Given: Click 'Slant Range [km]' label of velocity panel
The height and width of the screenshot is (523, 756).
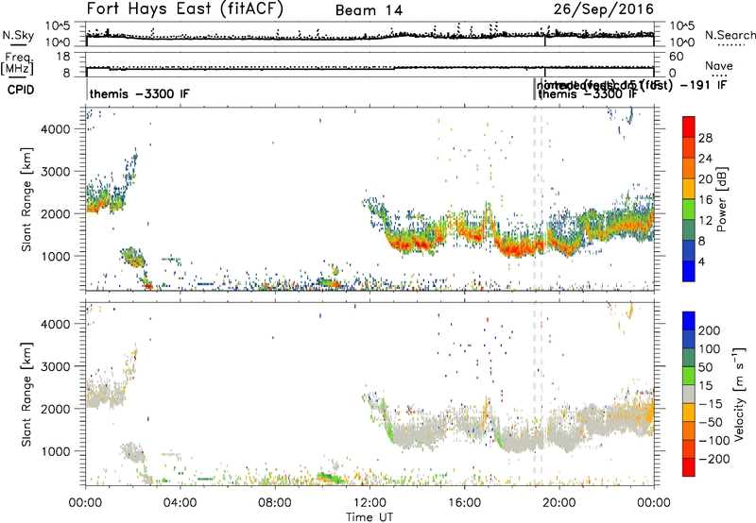Looking at the screenshot, I should pyautogui.click(x=26, y=394).
